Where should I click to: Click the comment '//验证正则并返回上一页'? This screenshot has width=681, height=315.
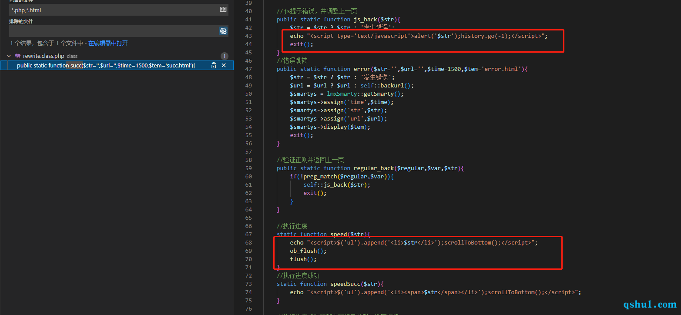pos(310,160)
